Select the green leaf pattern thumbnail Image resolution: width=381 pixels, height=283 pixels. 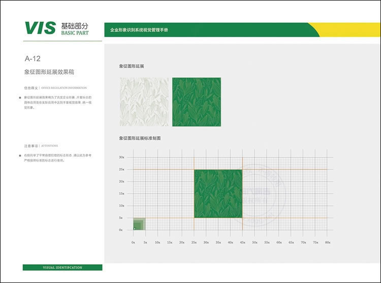(x=197, y=102)
